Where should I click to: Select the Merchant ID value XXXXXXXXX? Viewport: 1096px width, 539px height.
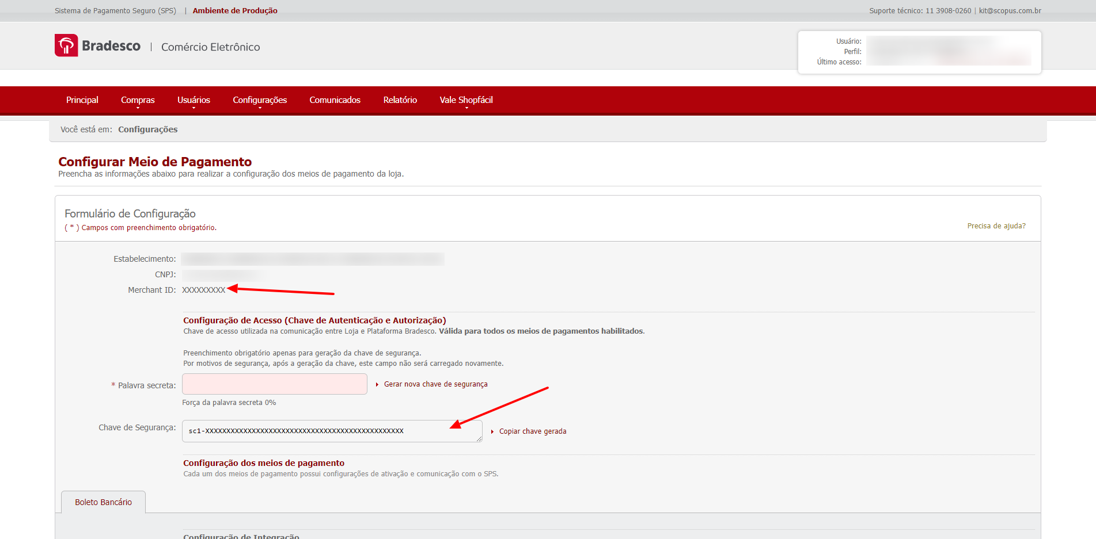[204, 290]
